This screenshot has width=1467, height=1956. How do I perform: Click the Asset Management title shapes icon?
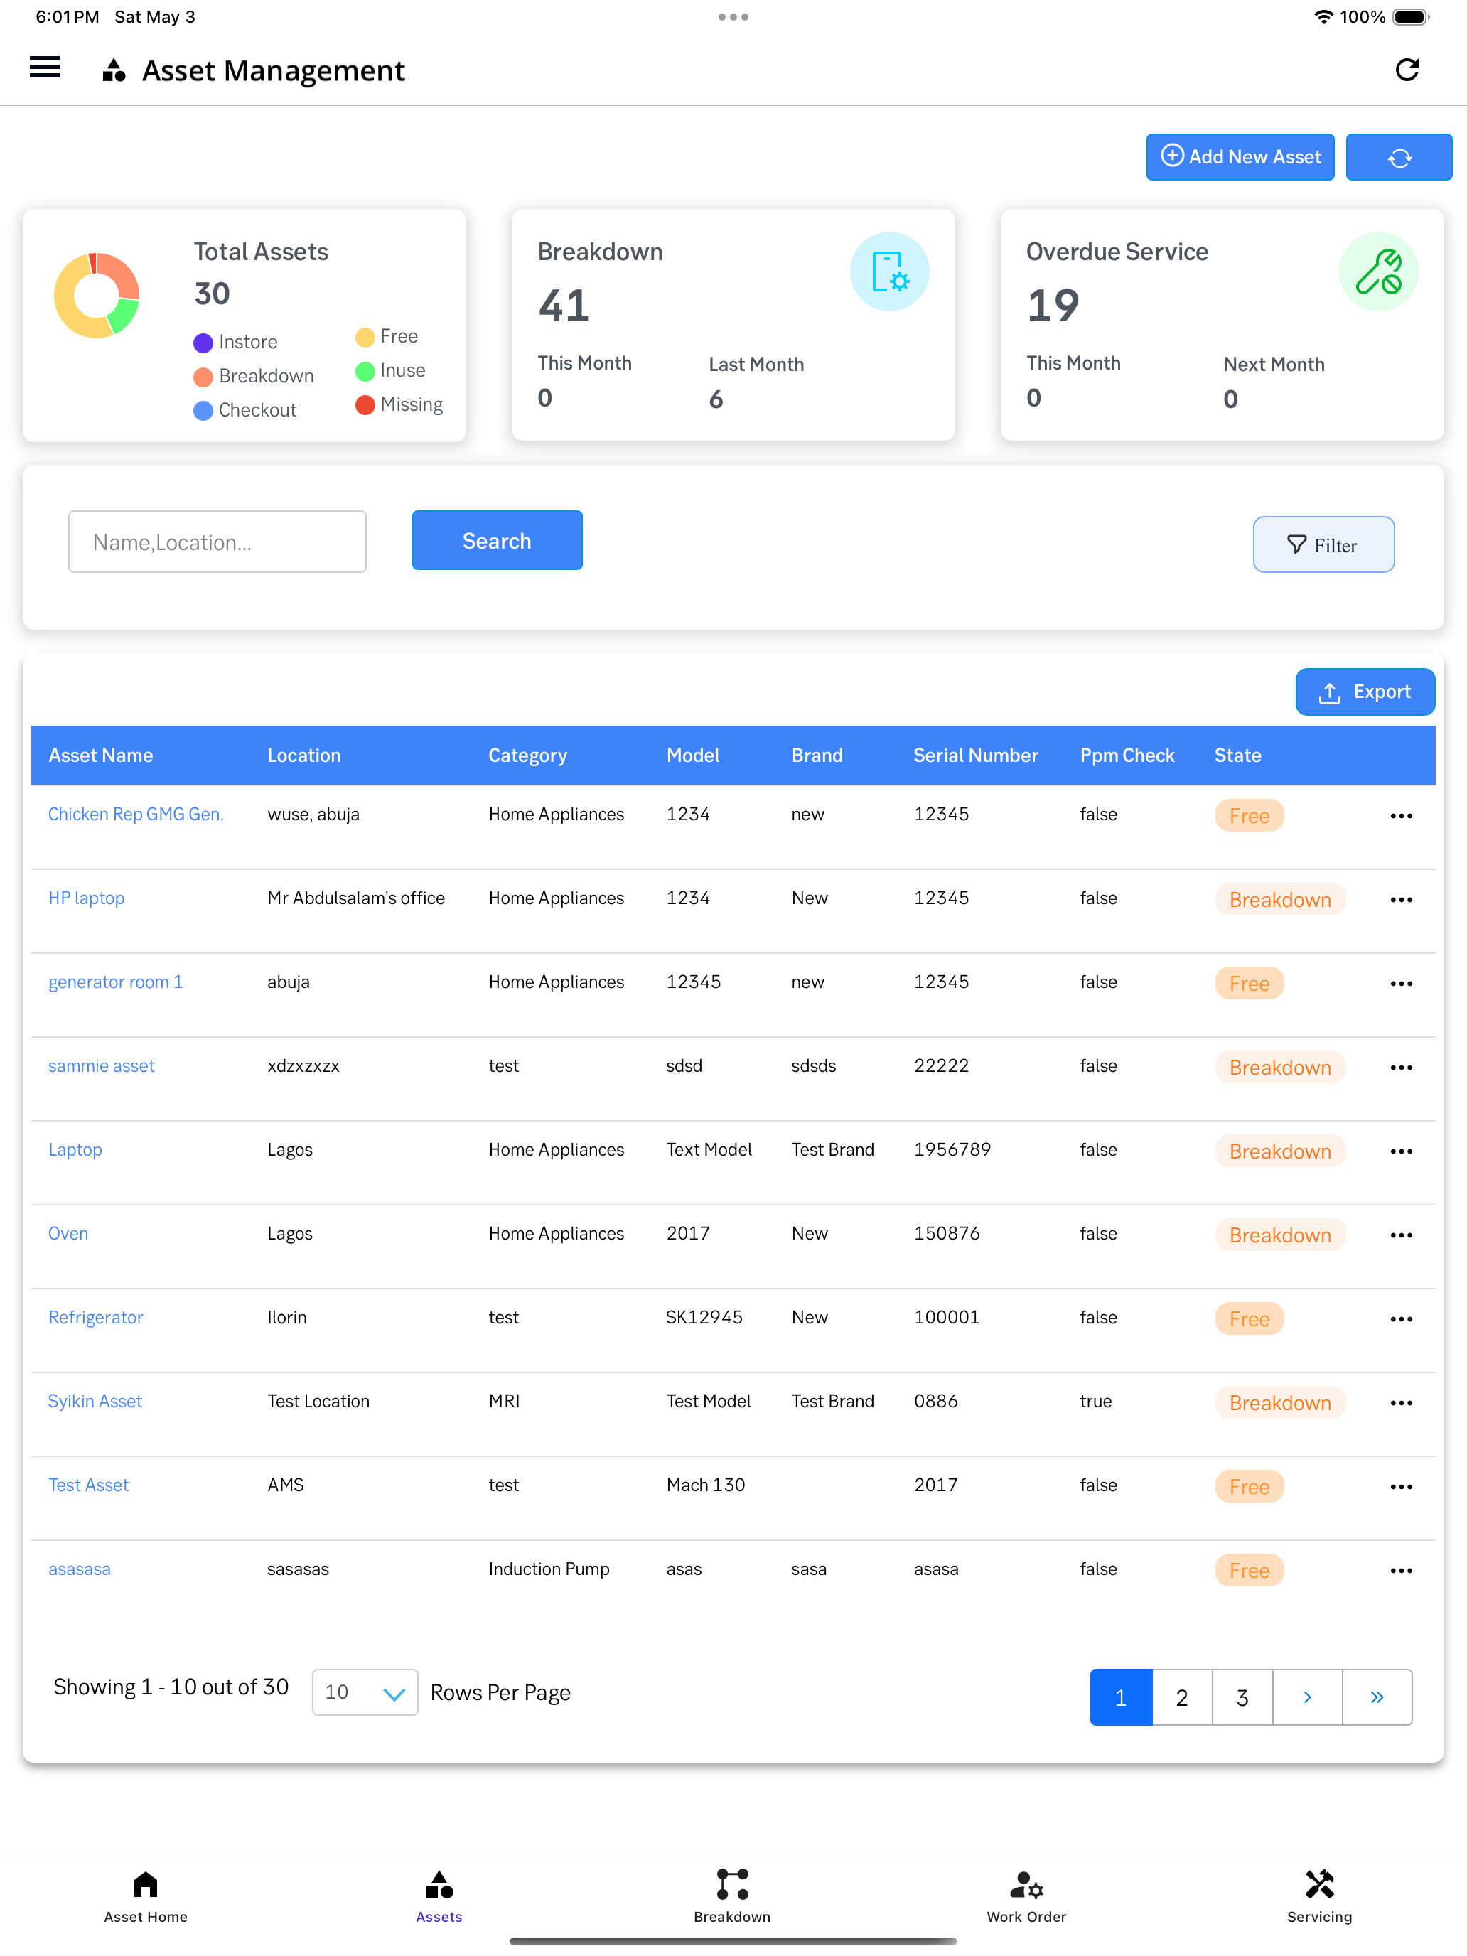[x=113, y=70]
